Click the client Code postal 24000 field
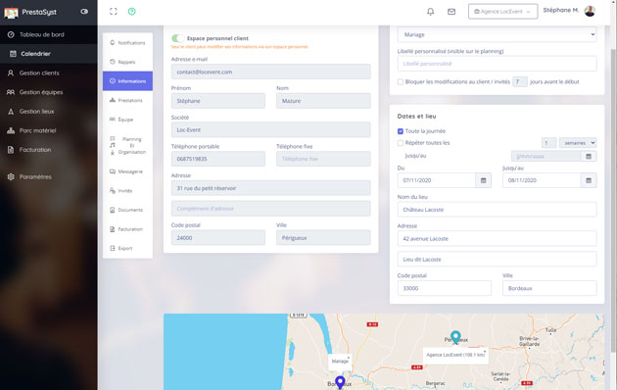This screenshot has height=390, width=617. pos(218,238)
